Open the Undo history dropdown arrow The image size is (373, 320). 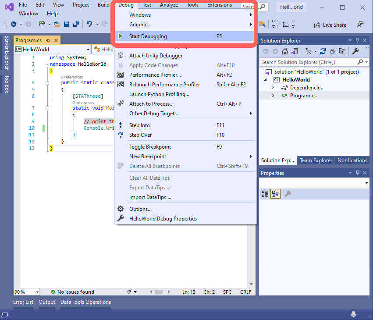97,24
